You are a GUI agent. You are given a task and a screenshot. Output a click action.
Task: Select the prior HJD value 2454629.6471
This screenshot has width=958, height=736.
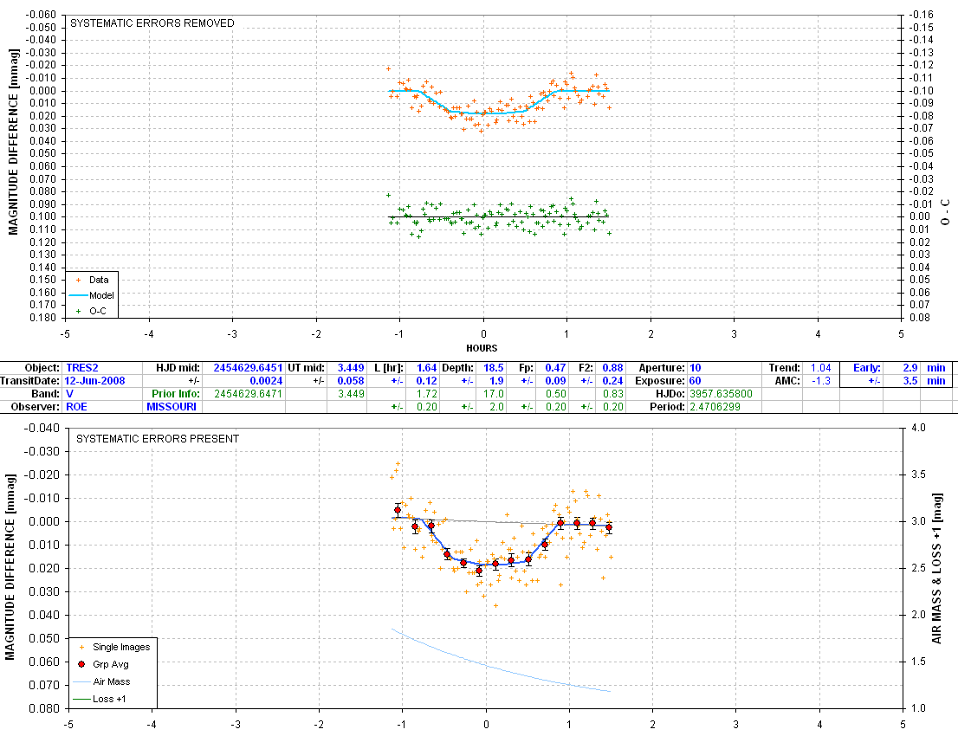pyautogui.click(x=248, y=394)
